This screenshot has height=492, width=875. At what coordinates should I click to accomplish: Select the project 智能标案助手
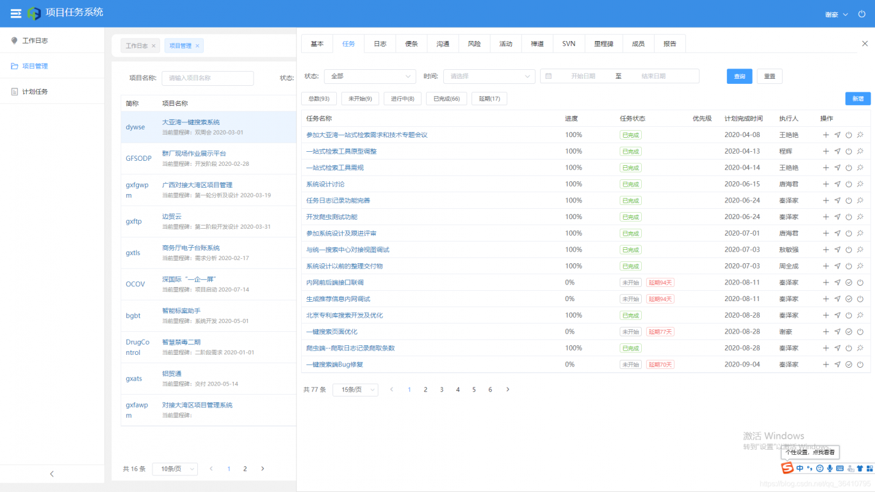(181, 311)
